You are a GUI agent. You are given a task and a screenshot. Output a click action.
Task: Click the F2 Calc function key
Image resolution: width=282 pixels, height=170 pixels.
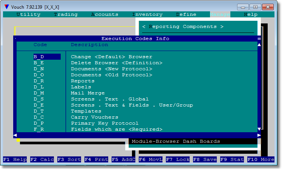tap(42, 159)
